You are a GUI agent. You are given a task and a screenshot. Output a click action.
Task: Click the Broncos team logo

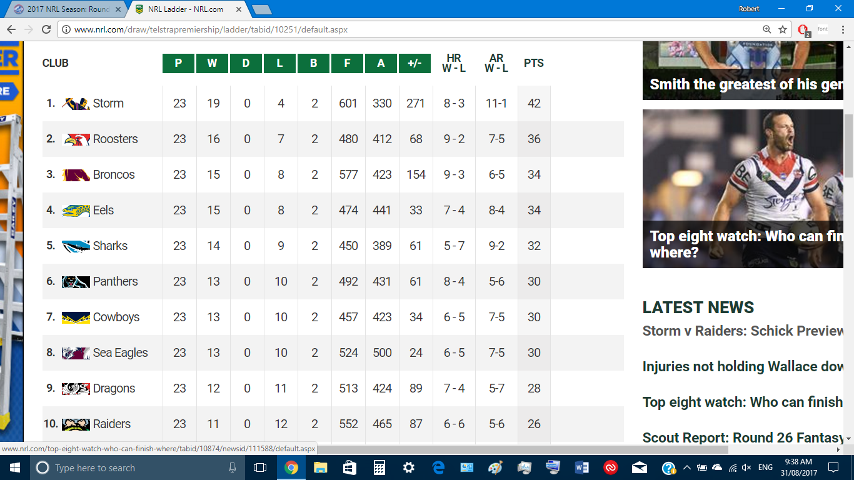point(76,175)
